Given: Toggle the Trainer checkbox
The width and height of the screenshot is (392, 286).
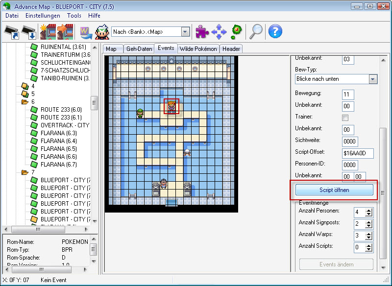Looking at the screenshot, I should [x=345, y=118].
